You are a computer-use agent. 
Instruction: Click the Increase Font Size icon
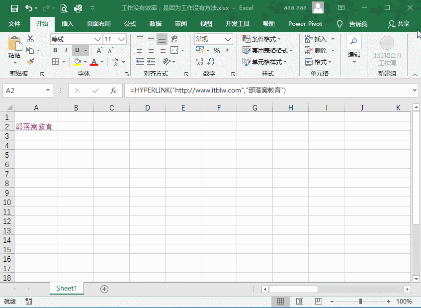(x=99, y=50)
